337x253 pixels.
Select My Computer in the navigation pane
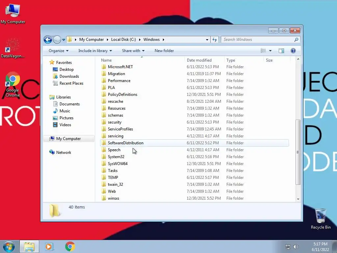tap(68, 139)
